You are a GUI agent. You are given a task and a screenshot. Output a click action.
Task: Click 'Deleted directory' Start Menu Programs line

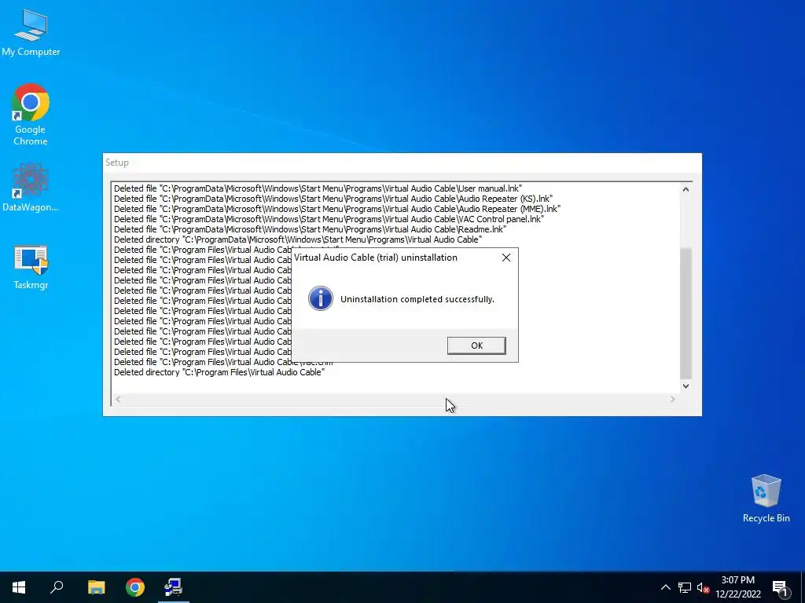coord(298,240)
